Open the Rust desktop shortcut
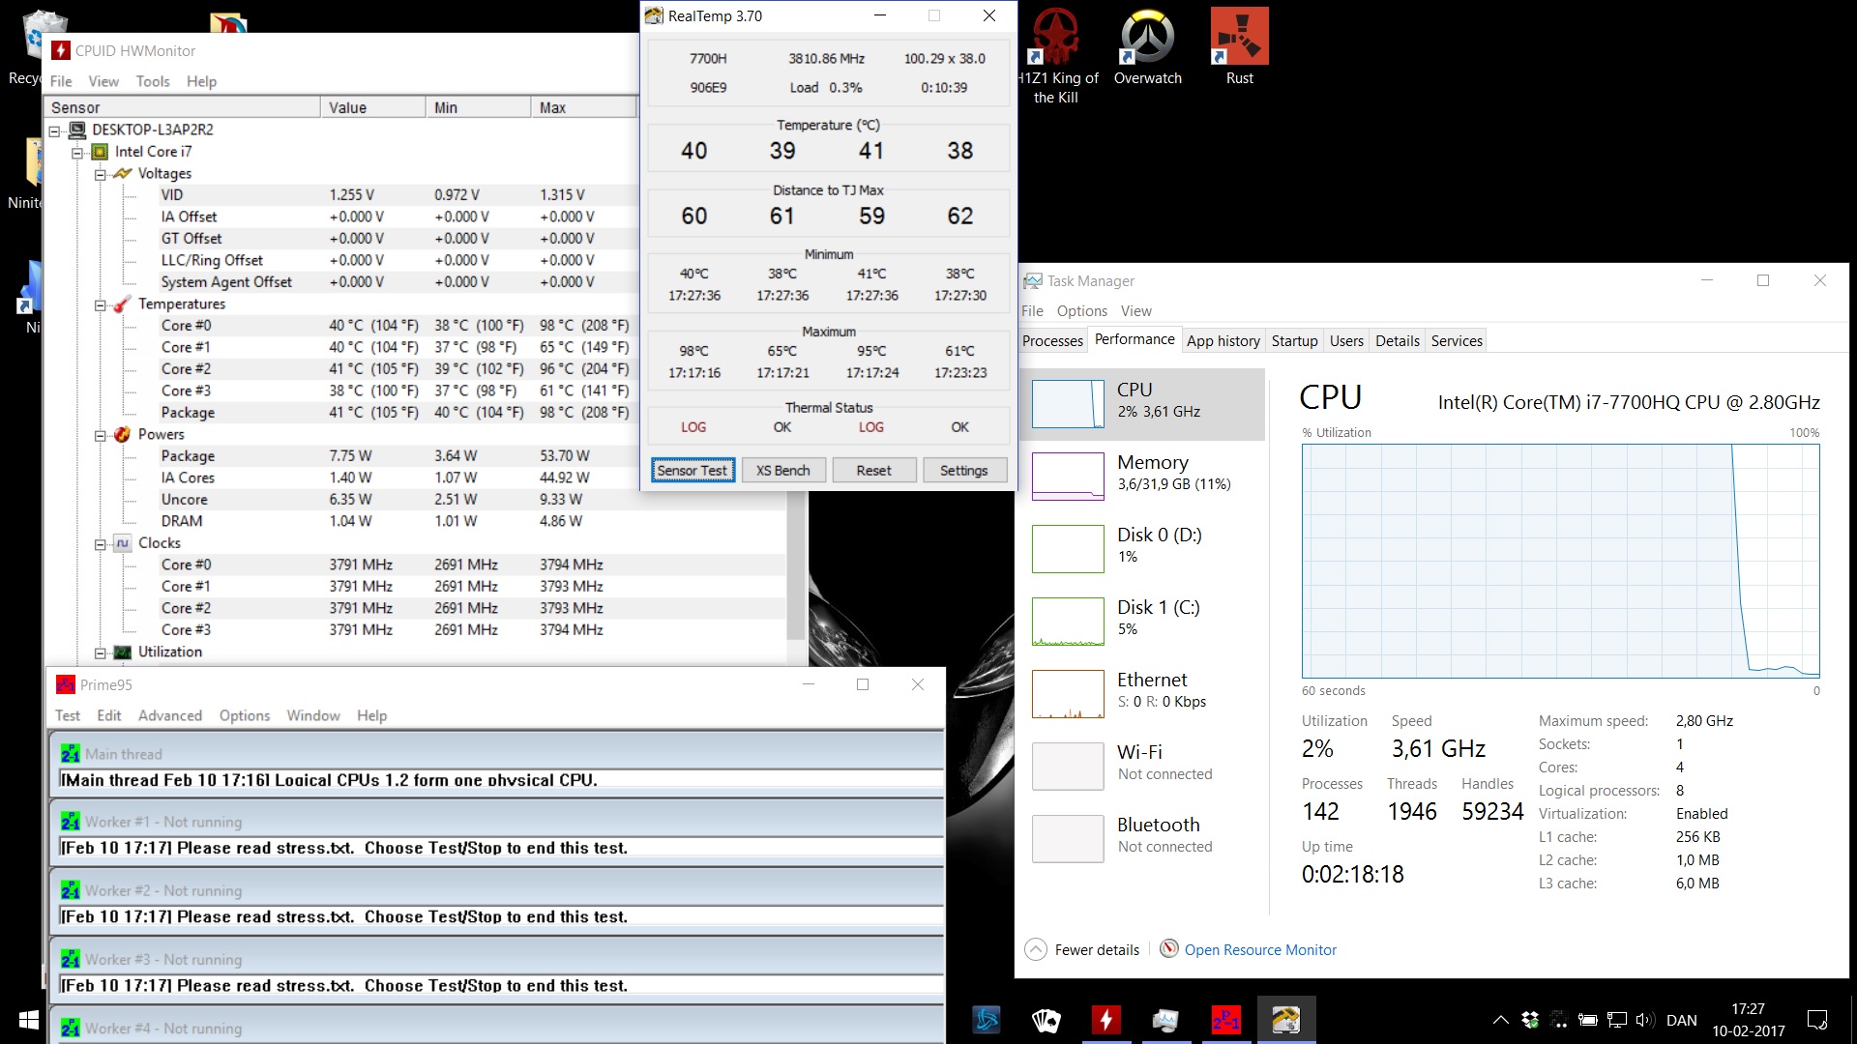The height and width of the screenshot is (1044, 1857). pyautogui.click(x=1240, y=48)
